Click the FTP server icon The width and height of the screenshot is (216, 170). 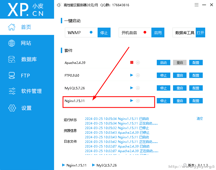(x=12, y=76)
